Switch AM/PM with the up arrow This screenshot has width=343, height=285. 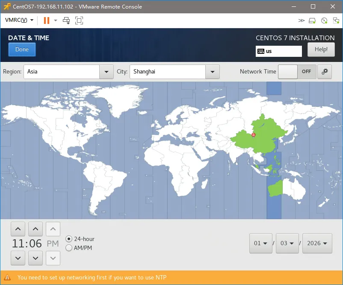[53, 229]
